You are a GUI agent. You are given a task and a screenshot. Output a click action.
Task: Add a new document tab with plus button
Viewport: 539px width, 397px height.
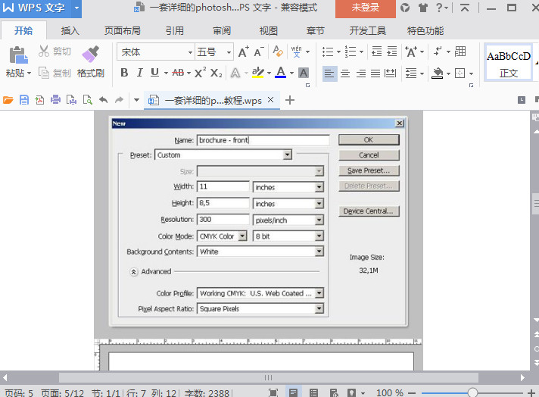290,100
